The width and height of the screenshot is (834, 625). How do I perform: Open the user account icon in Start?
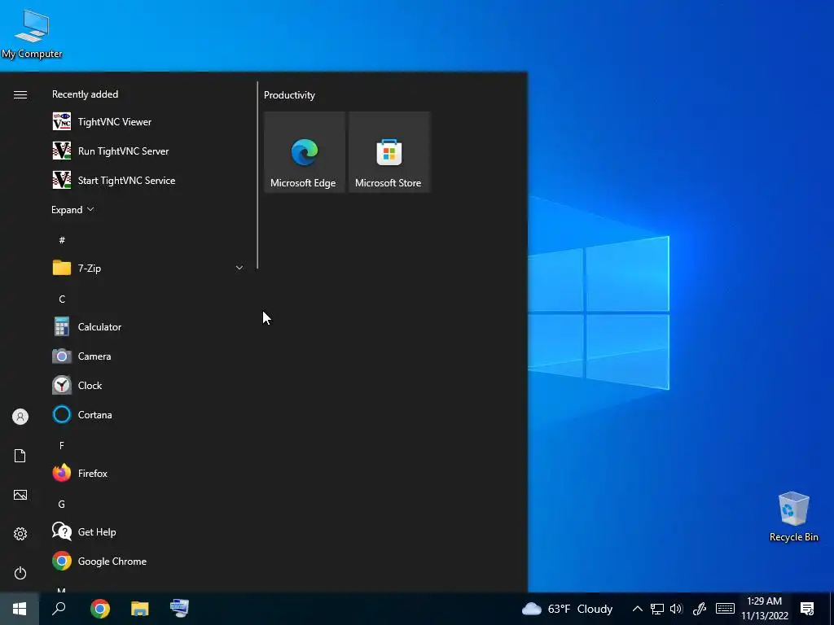coord(20,417)
